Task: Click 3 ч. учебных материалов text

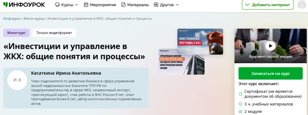Action: coord(269,104)
